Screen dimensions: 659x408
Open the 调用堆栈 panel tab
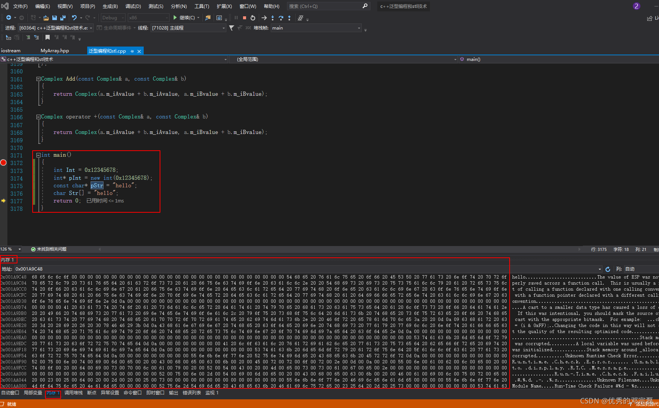tap(74, 393)
